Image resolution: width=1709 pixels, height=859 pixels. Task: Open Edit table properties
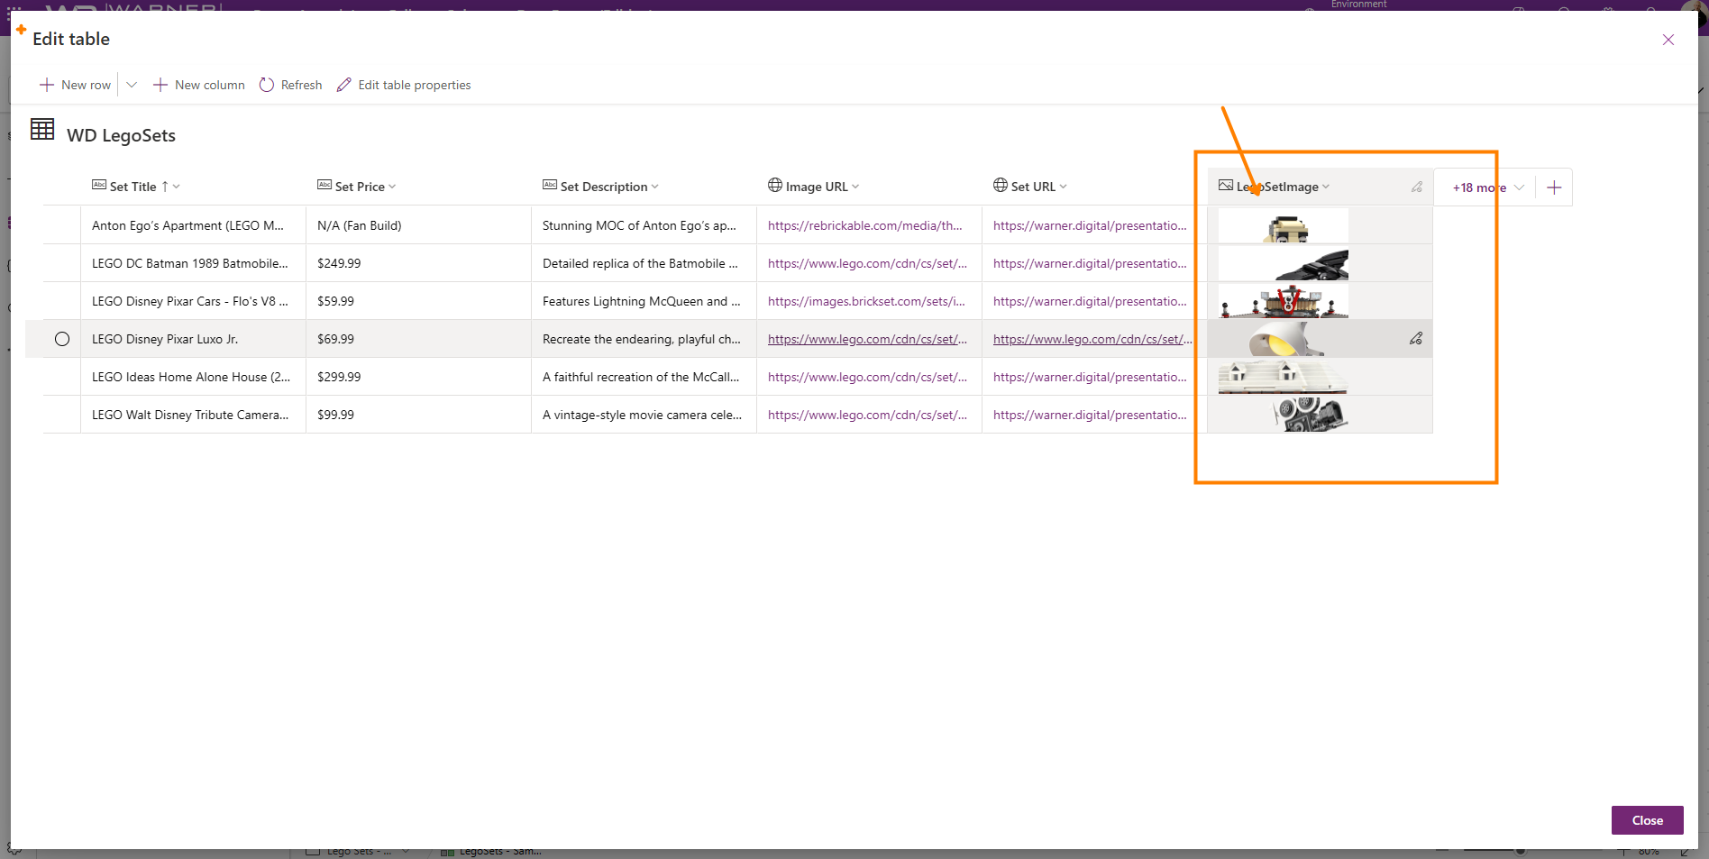point(404,85)
